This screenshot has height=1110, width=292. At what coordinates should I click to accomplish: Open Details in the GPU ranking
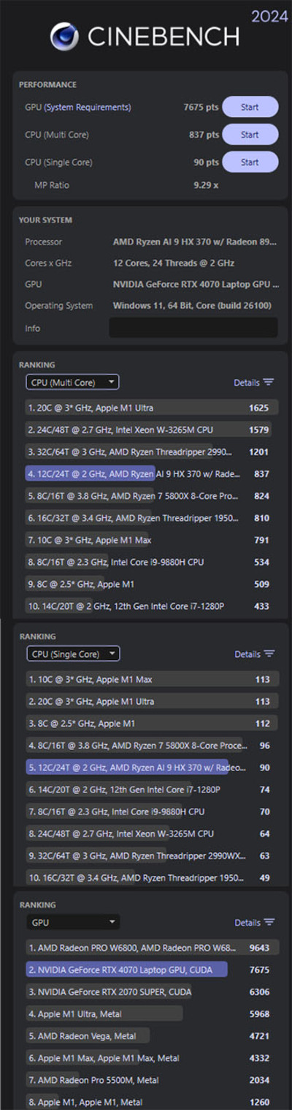click(x=247, y=922)
